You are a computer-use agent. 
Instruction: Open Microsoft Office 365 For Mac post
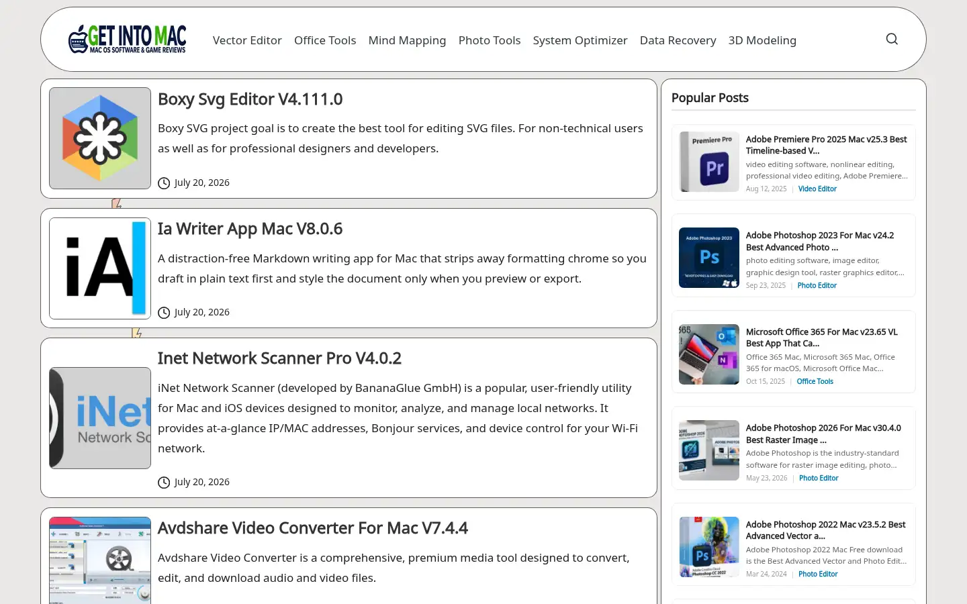coord(822,338)
